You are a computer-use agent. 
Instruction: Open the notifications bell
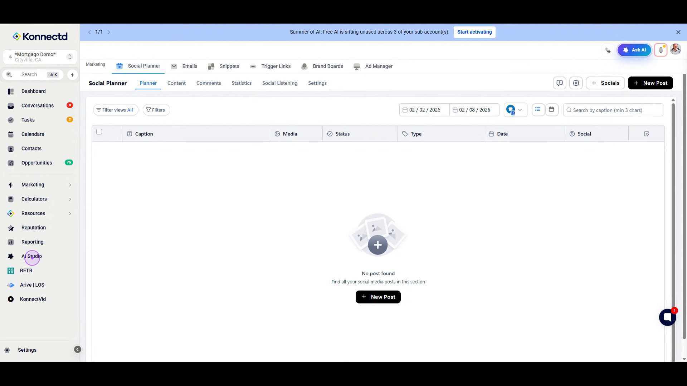[661, 50]
